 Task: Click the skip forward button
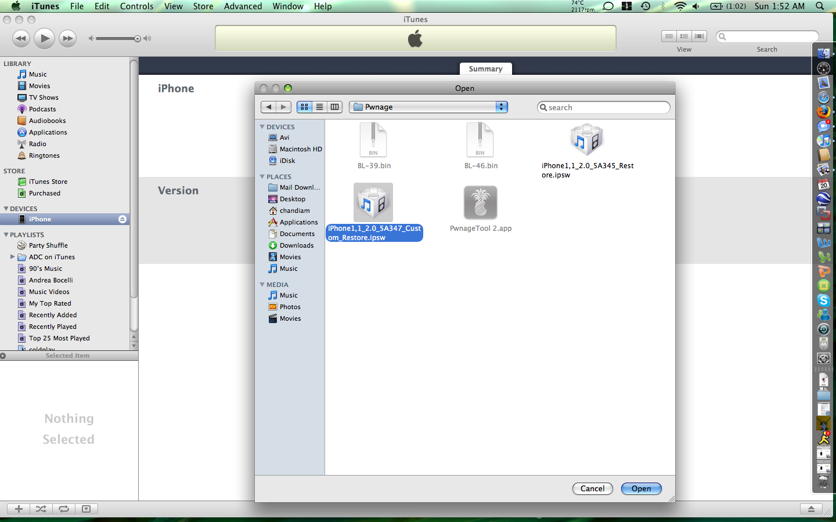pyautogui.click(x=68, y=39)
